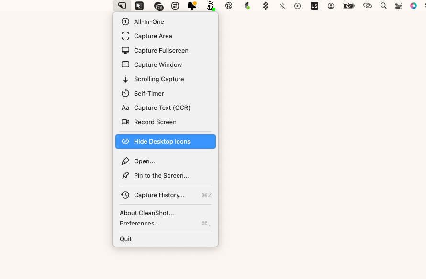Toggle Hide Desktop Icons option
Image resolution: width=426 pixels, height=279 pixels.
[x=165, y=141]
